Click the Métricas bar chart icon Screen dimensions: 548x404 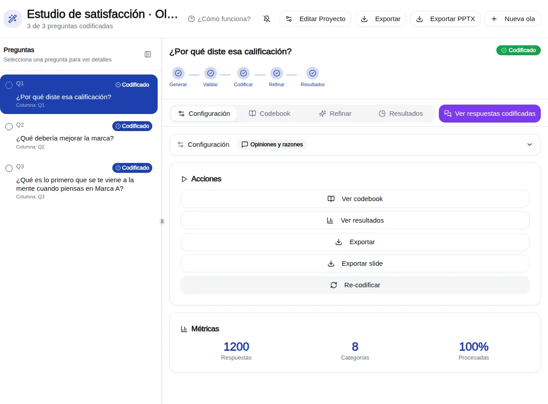pos(184,329)
